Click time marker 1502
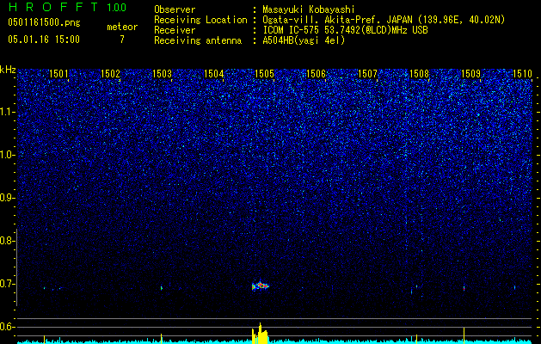 [110, 73]
